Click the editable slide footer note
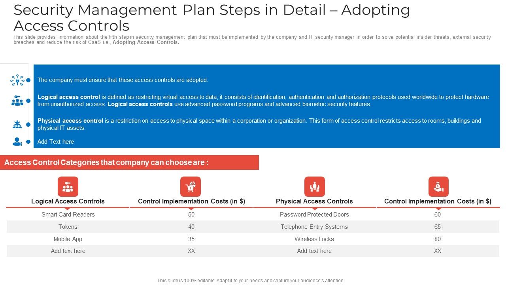Viewport: 506px width, 285px height. (x=251, y=280)
